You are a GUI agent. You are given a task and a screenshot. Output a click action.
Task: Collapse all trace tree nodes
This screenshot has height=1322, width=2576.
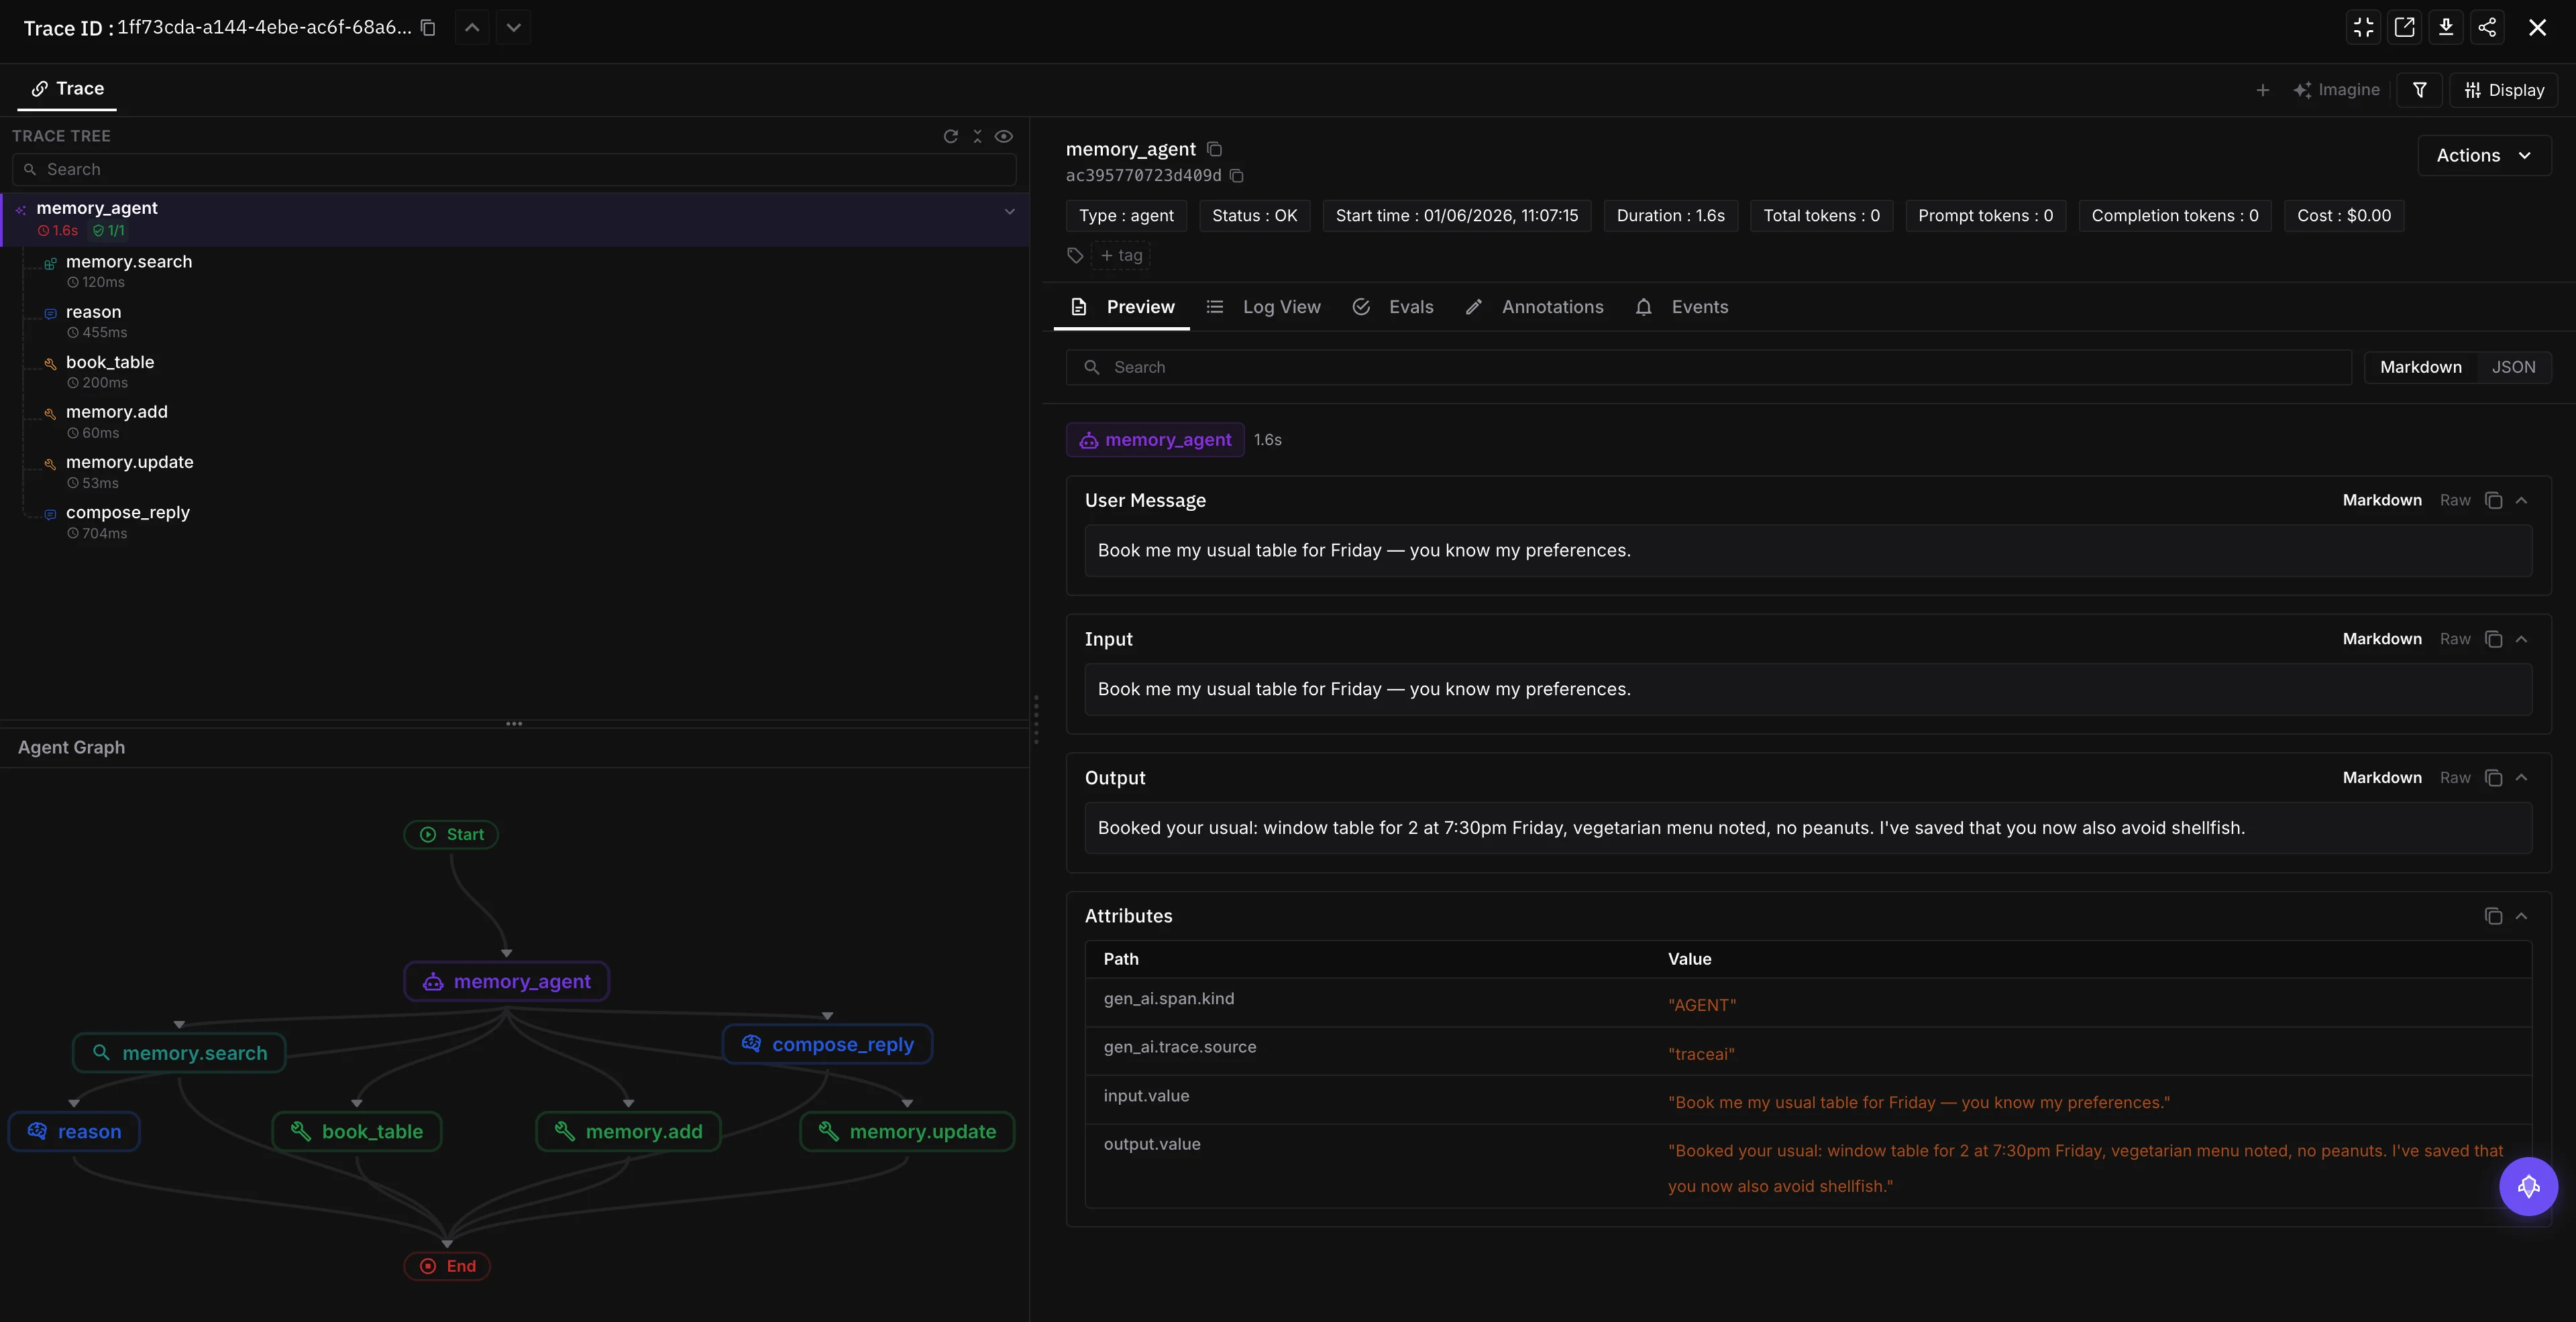pyautogui.click(x=977, y=136)
